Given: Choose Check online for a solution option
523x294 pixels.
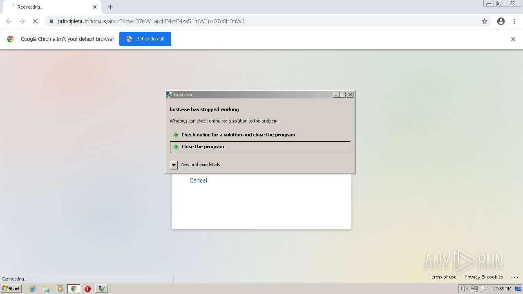Looking at the screenshot, I should click(x=260, y=135).
